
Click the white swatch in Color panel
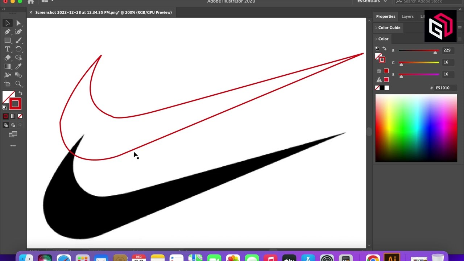[387, 88]
